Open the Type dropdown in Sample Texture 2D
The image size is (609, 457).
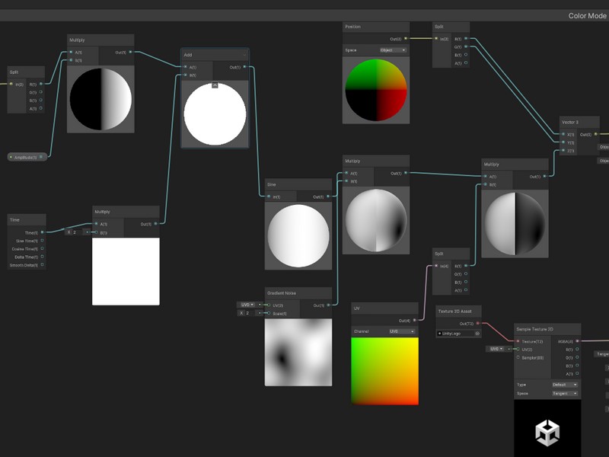pyautogui.click(x=564, y=385)
